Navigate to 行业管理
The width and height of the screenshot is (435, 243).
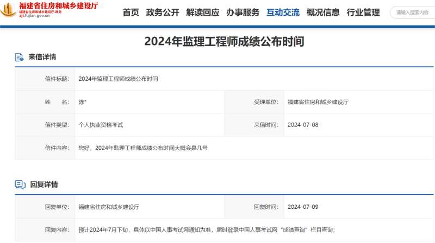(363, 12)
